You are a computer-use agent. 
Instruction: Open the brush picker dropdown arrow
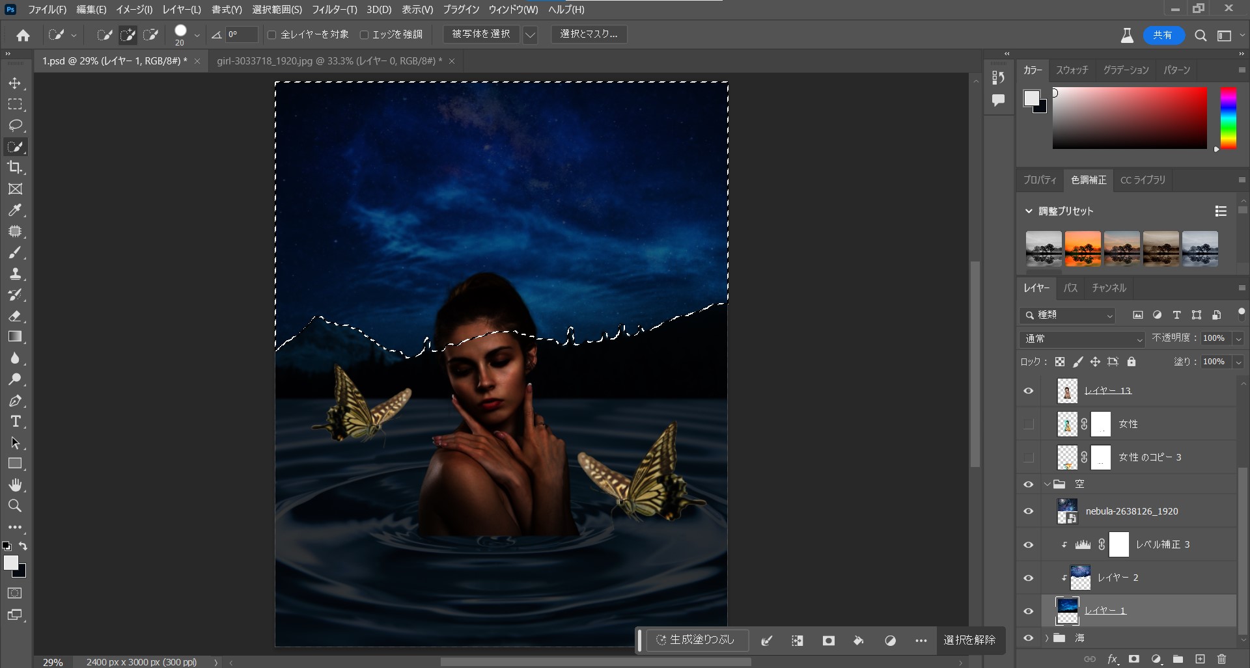[197, 35]
